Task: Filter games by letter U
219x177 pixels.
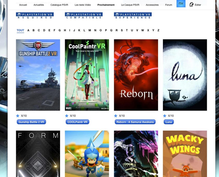Action: tap(132, 30)
